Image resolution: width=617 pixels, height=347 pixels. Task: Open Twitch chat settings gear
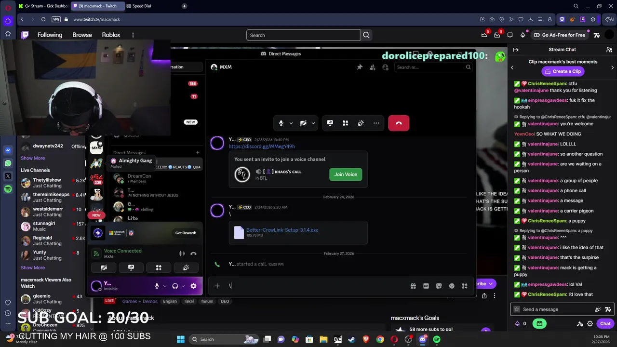[590, 323]
